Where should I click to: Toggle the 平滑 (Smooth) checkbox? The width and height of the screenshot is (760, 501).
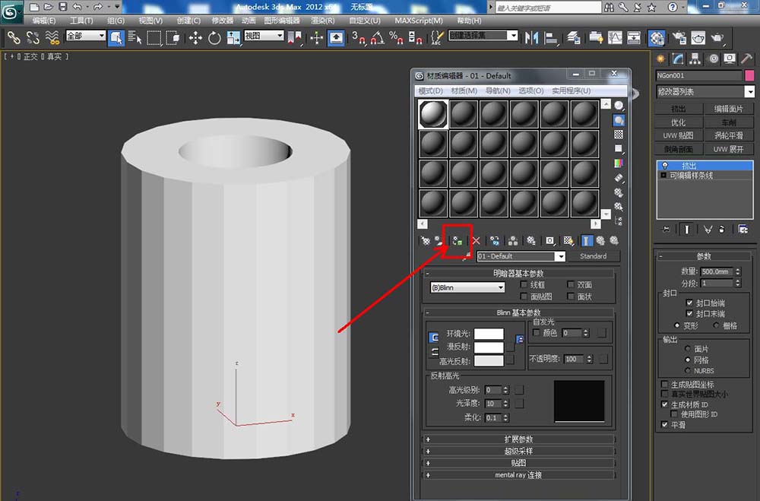[664, 424]
